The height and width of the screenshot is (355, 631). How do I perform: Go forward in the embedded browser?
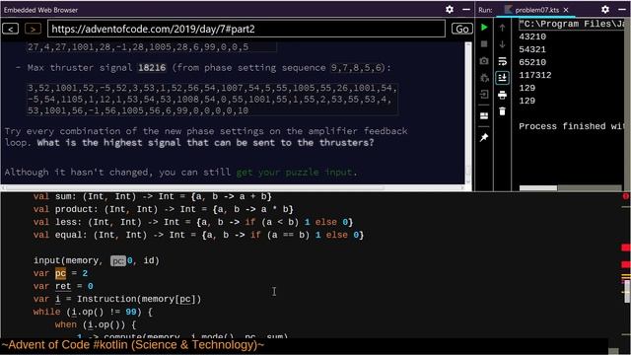coord(33,29)
